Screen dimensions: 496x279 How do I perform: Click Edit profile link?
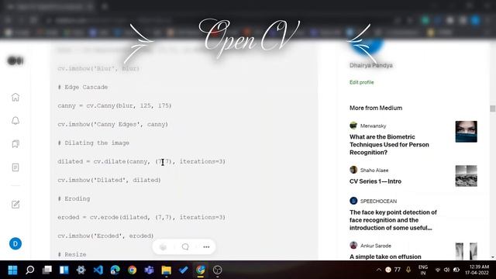(x=362, y=82)
